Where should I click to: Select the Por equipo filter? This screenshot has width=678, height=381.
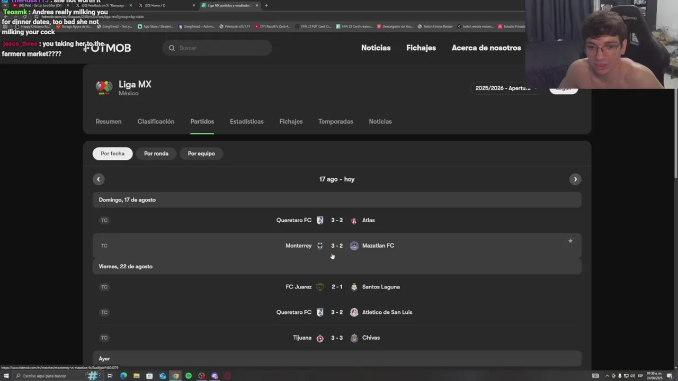[x=201, y=153]
